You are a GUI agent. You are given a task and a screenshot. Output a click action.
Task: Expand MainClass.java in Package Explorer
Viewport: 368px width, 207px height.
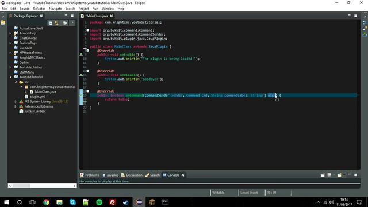26,92
